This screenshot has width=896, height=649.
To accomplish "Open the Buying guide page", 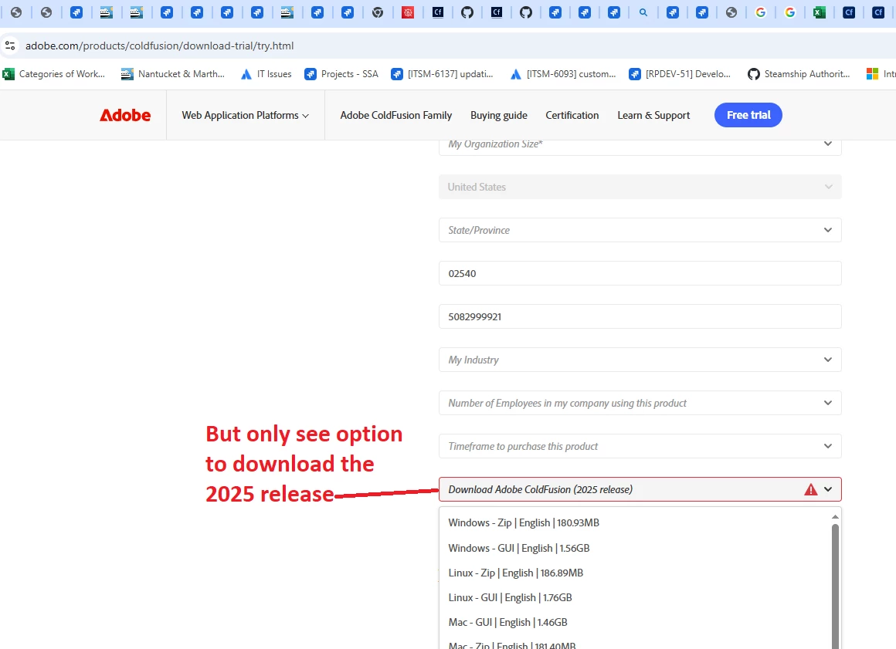I will tap(499, 115).
